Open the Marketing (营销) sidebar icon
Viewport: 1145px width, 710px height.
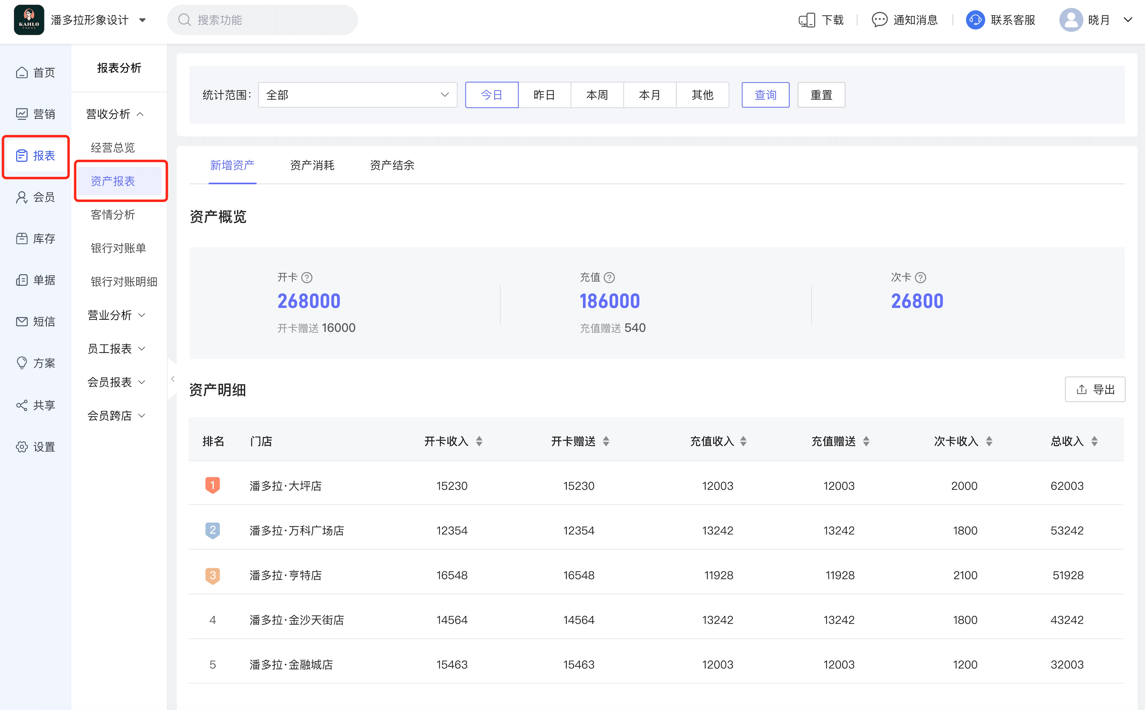[21, 114]
